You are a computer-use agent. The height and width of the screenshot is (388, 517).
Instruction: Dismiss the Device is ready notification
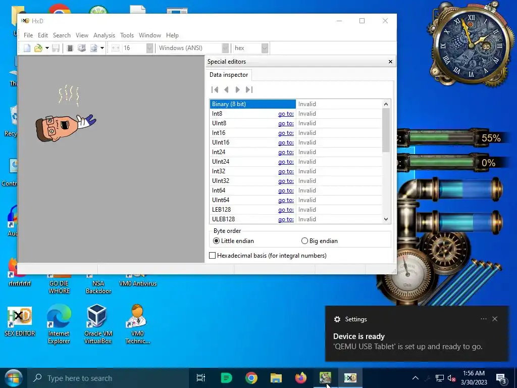[495, 319]
